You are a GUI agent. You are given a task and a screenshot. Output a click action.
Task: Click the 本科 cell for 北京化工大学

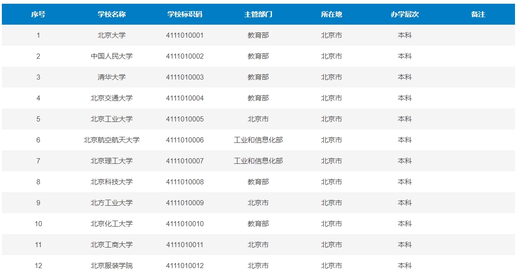pos(404,224)
